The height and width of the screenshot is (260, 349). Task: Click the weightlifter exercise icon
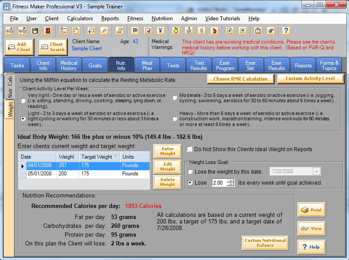[x=160, y=30]
